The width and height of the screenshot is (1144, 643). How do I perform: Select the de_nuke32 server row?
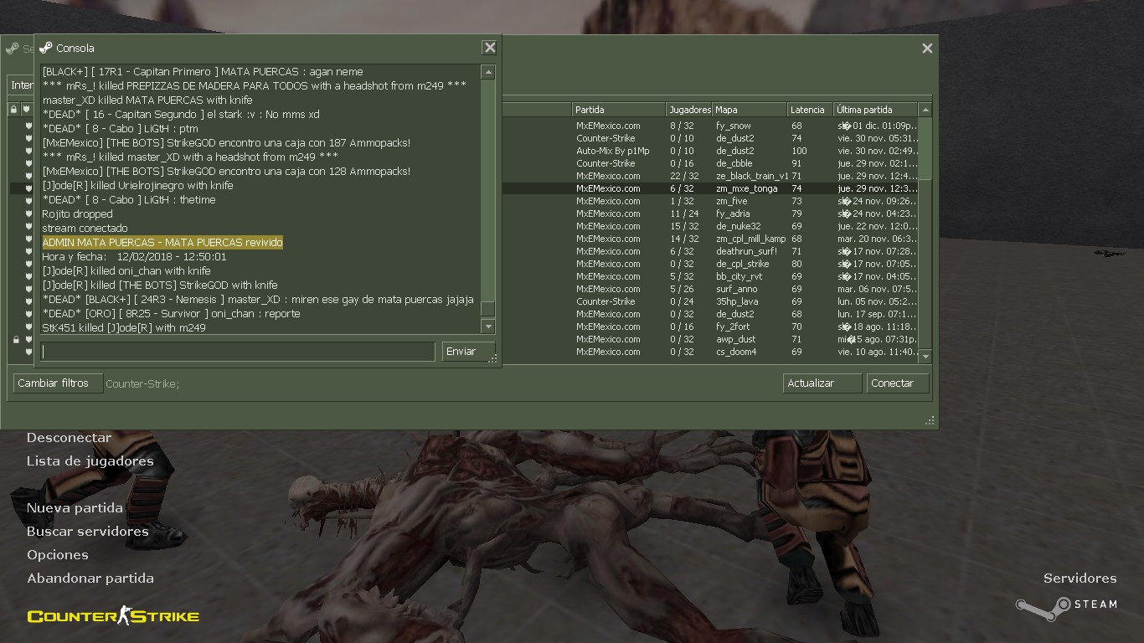click(x=709, y=226)
